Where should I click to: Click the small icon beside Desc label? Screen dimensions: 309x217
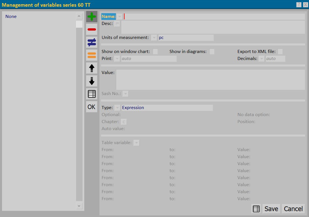click(x=117, y=24)
